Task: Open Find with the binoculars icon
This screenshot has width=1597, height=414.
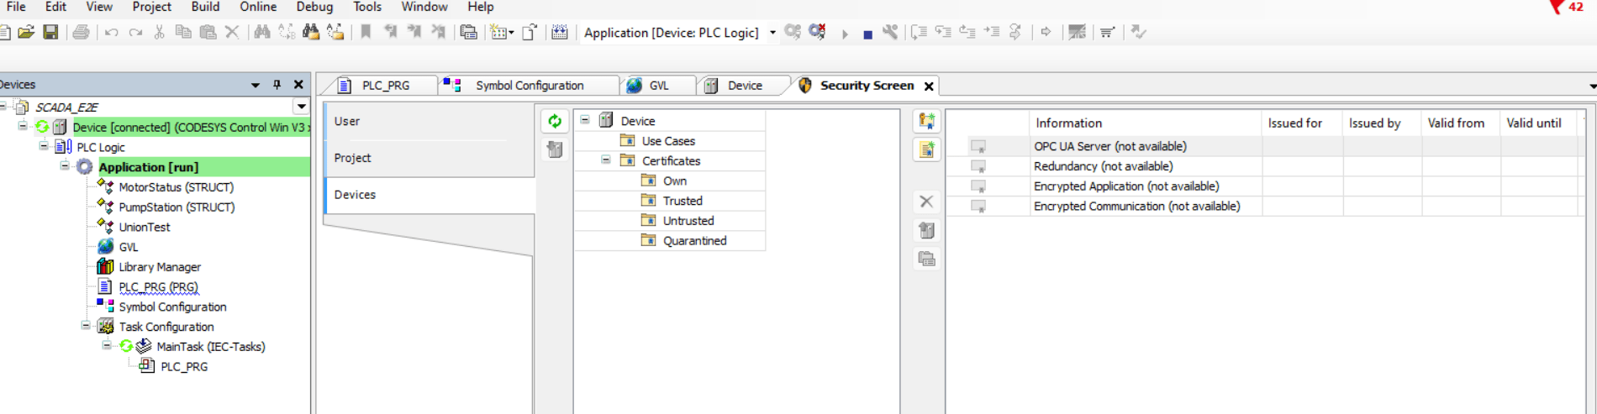Action: point(262,32)
